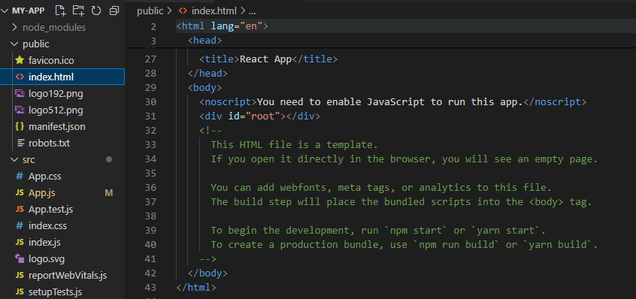Click the JS icon beside App.test.js

tap(20, 210)
